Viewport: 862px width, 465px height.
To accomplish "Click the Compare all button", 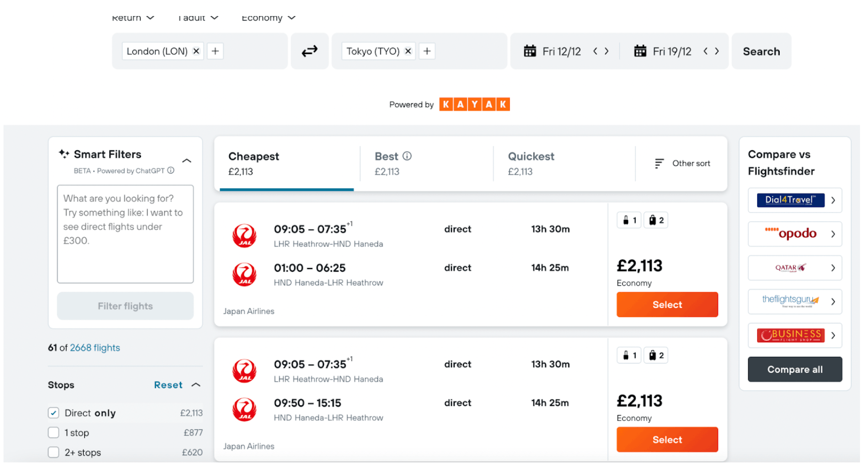I will pyautogui.click(x=794, y=369).
